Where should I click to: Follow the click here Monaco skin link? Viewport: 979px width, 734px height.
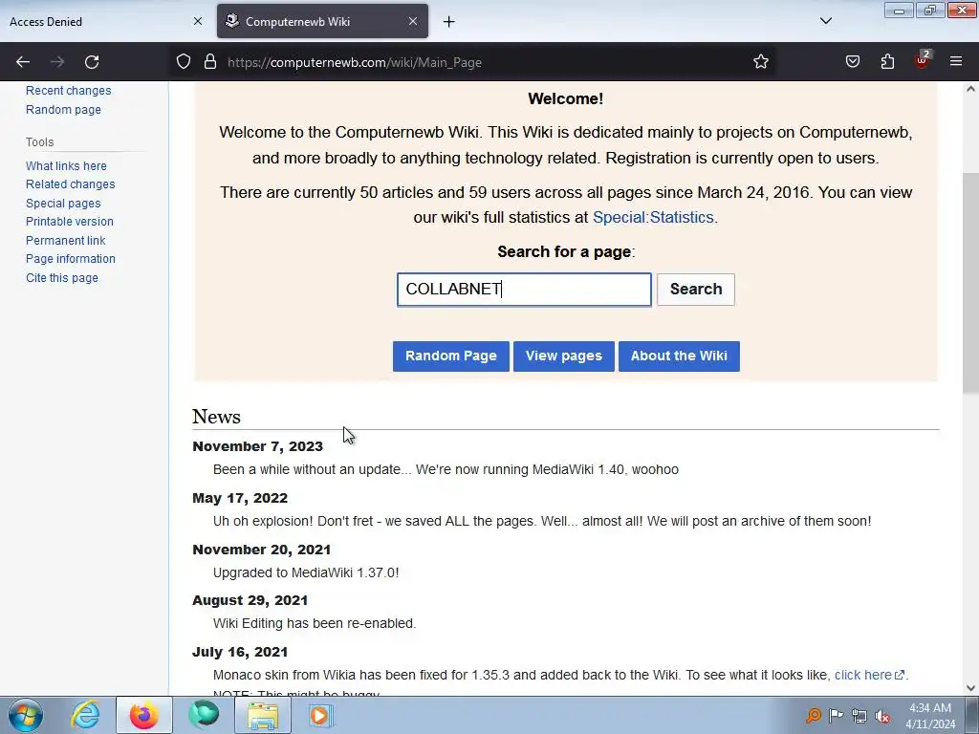click(x=869, y=675)
